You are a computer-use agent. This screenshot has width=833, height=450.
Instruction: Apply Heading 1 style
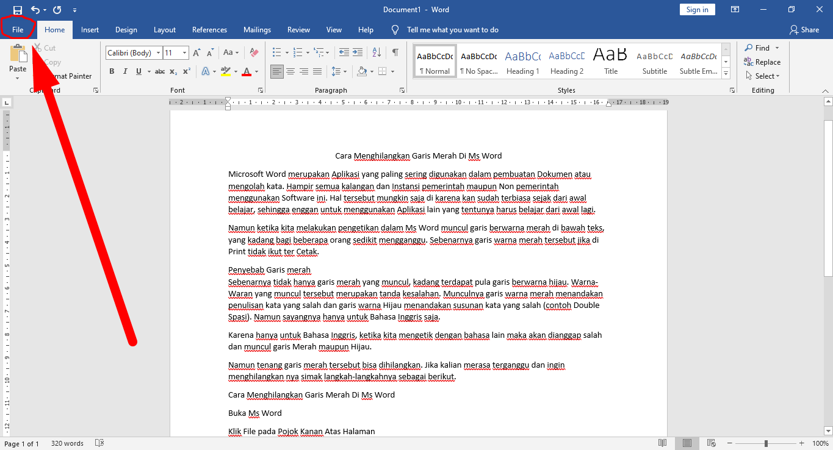tap(522, 61)
